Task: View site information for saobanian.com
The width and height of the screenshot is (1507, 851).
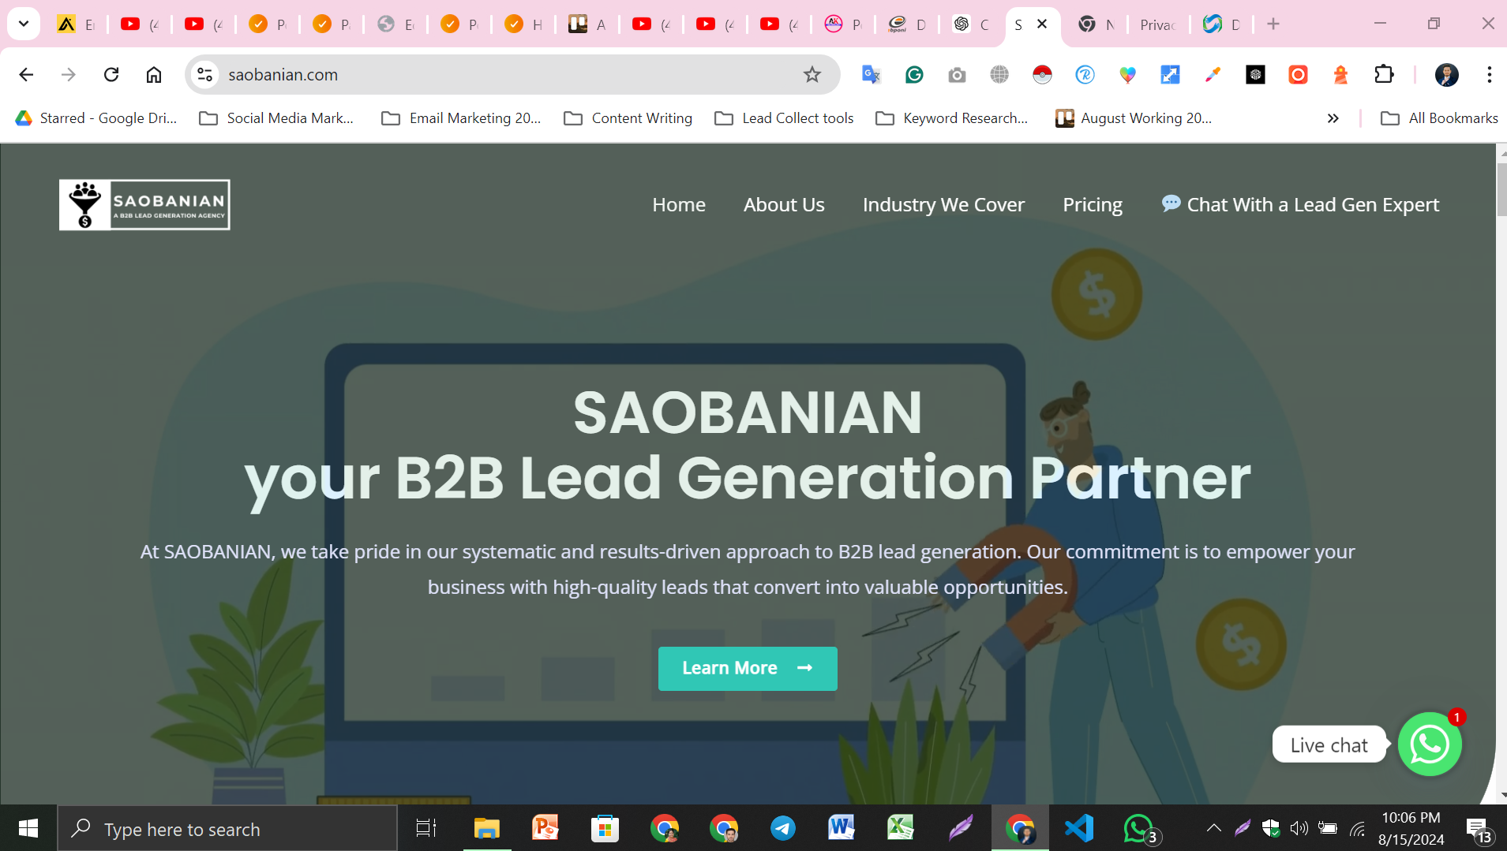Action: click(x=204, y=74)
